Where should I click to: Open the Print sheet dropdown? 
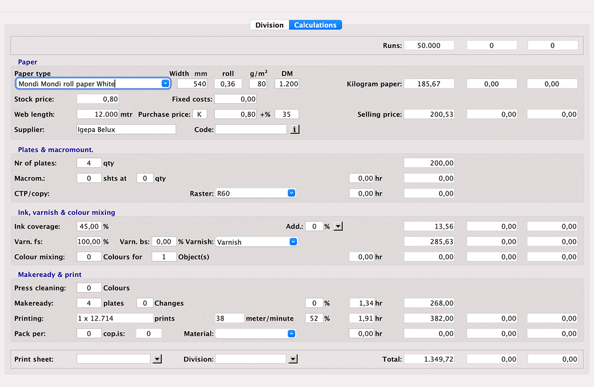pos(157,359)
